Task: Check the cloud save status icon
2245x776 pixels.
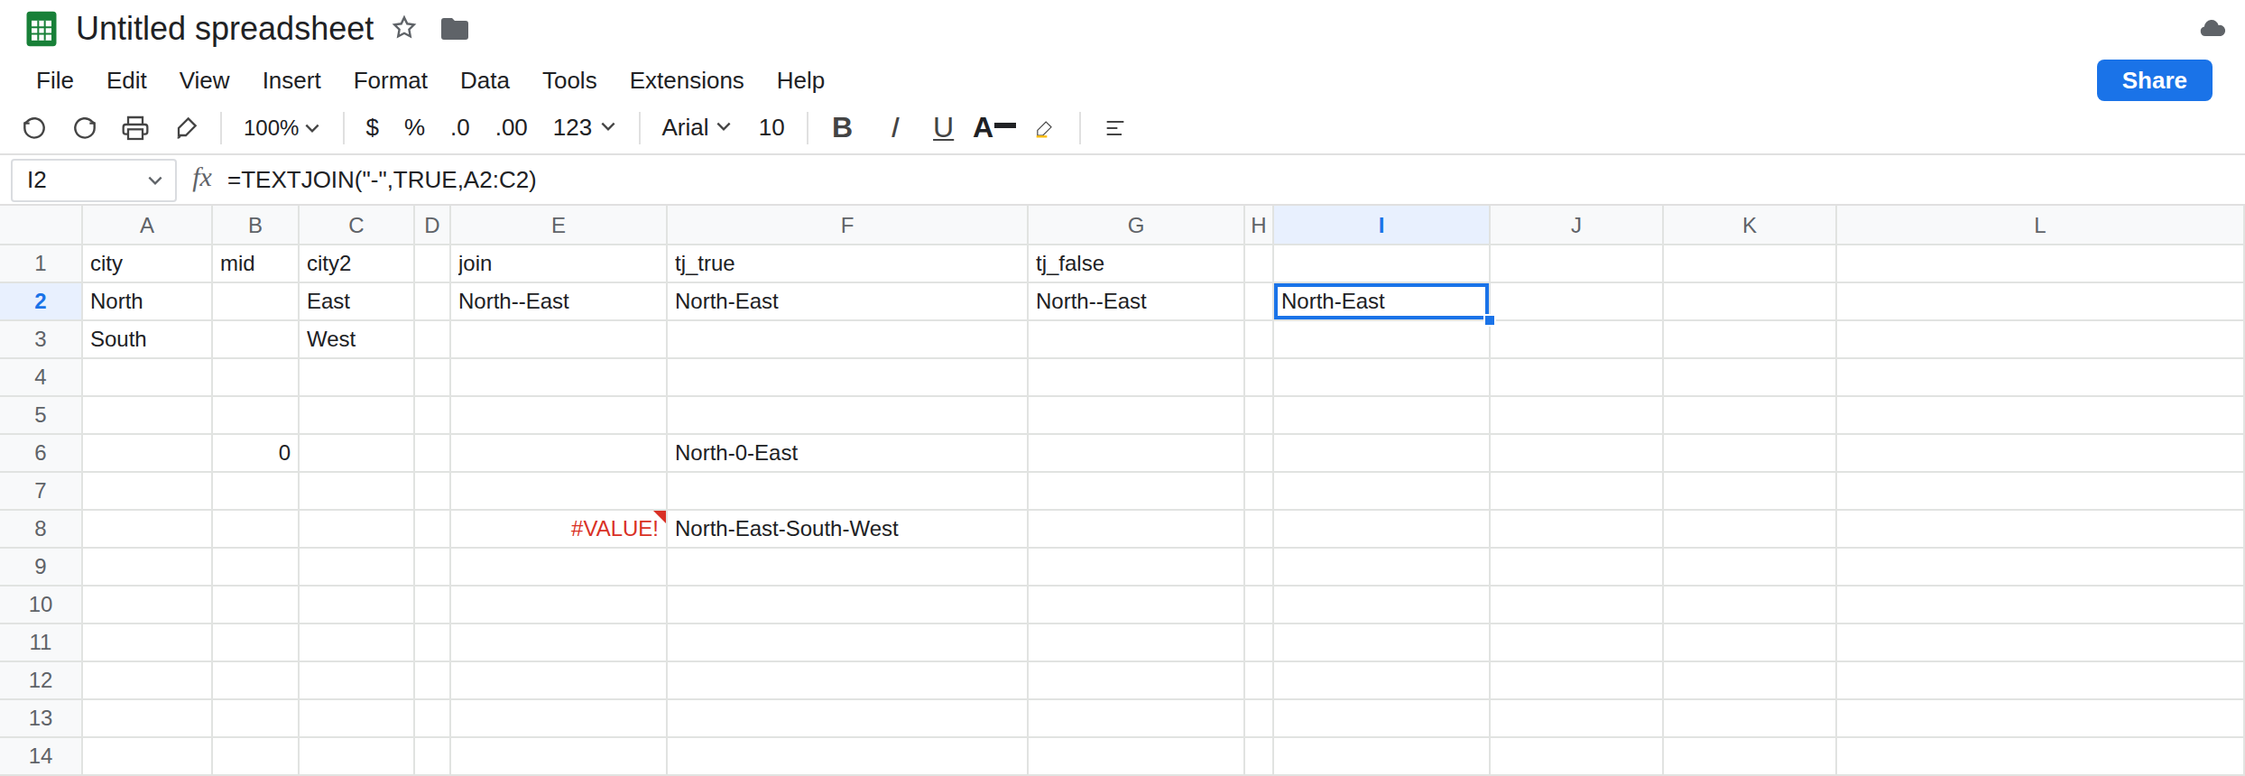Action: 2213,29
